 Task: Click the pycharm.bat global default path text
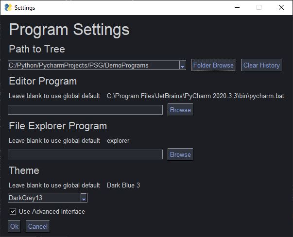[195, 96]
